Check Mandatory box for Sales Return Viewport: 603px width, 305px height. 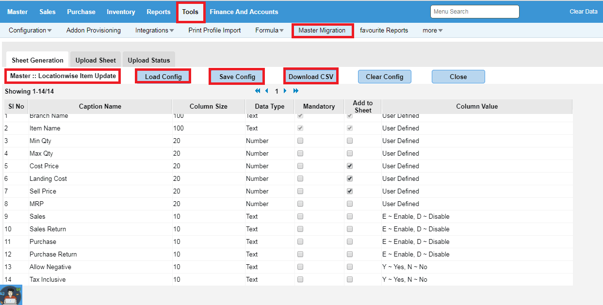click(300, 229)
